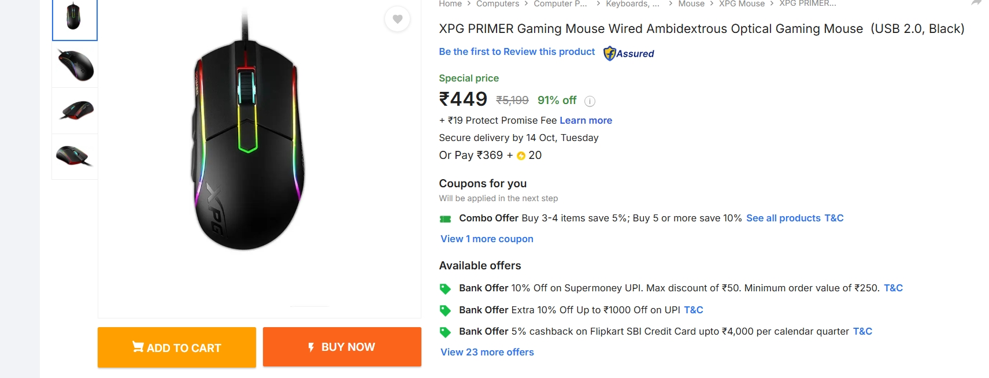Image resolution: width=989 pixels, height=378 pixels.
Task: Open See all products for combo offer
Action: coord(783,218)
